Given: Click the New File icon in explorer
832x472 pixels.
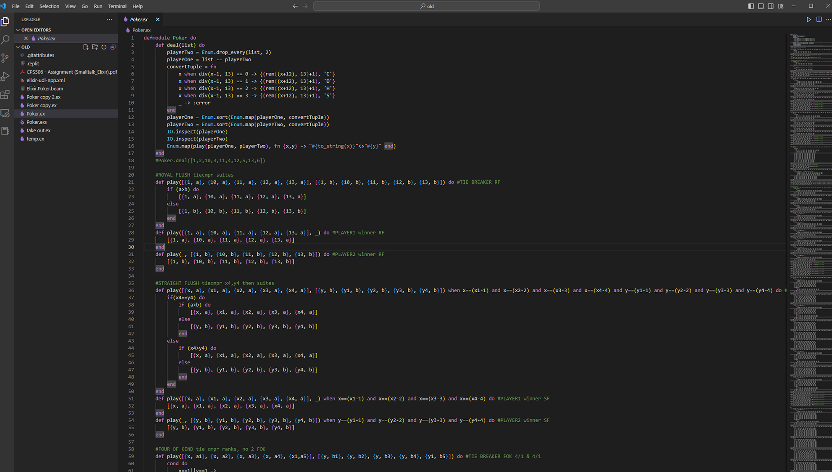Looking at the screenshot, I should pos(86,47).
